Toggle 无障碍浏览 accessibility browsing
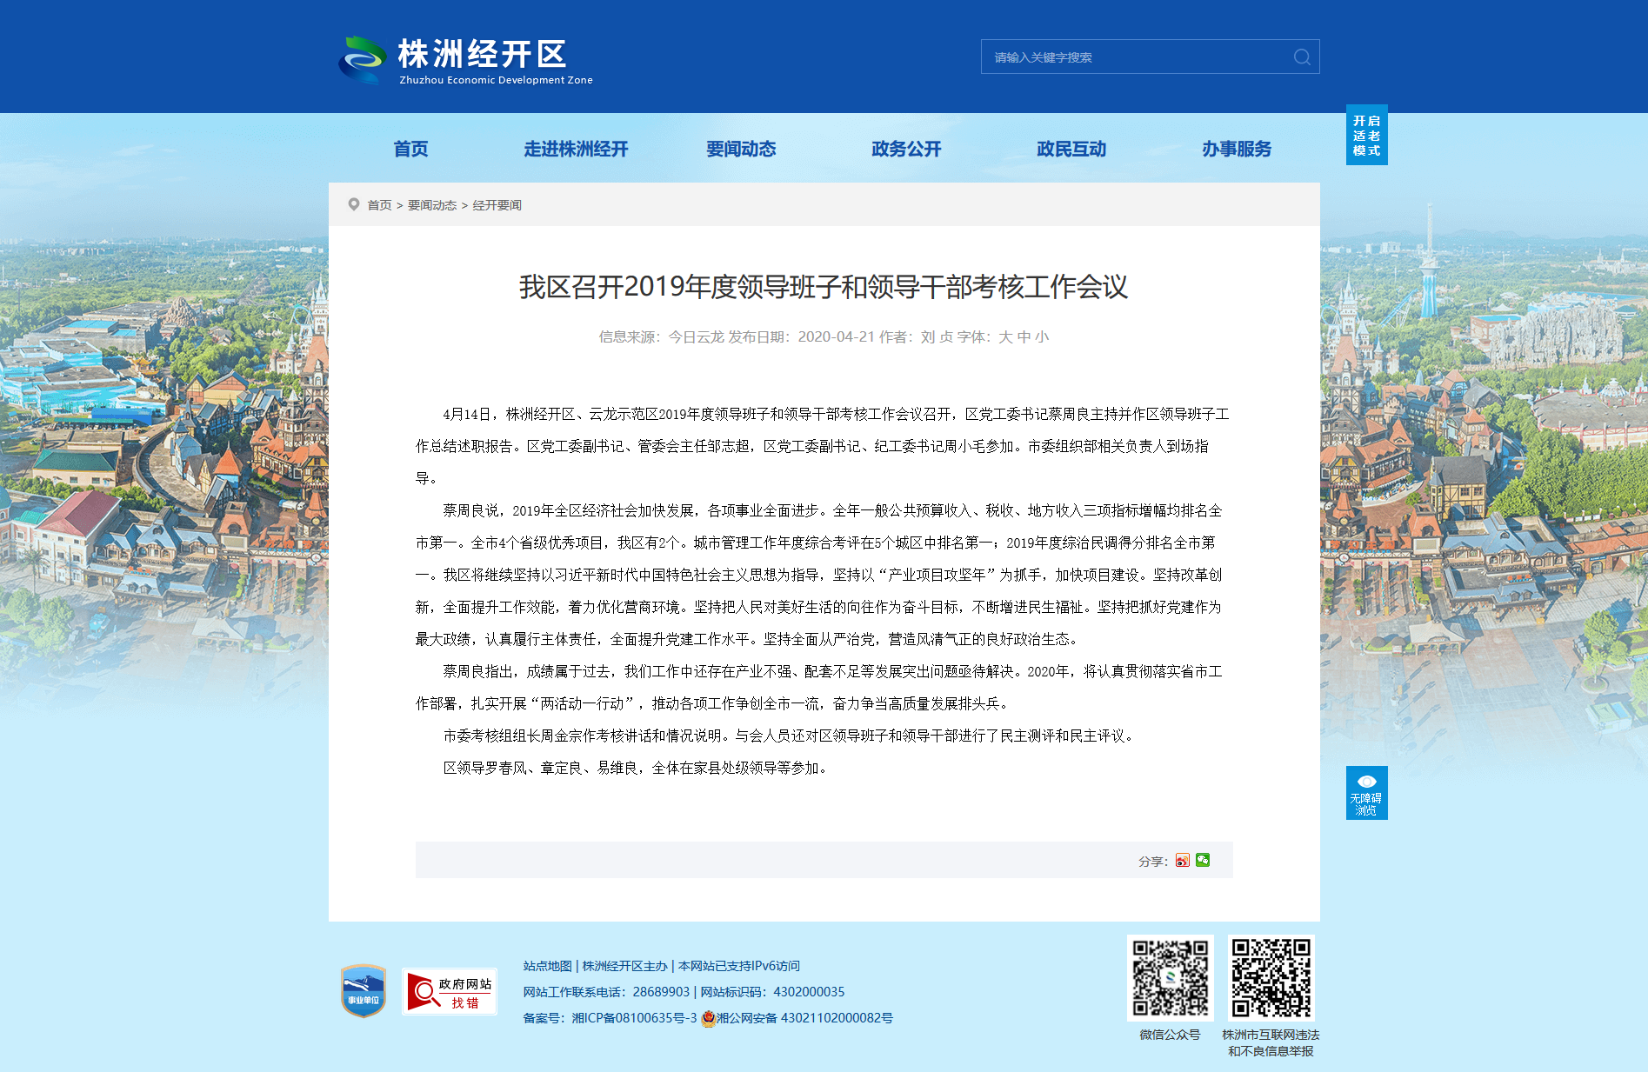The image size is (1648, 1072). pos(1366,793)
